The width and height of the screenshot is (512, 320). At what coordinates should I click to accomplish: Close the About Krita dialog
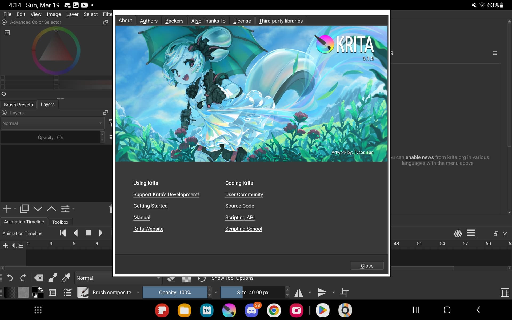click(367, 266)
